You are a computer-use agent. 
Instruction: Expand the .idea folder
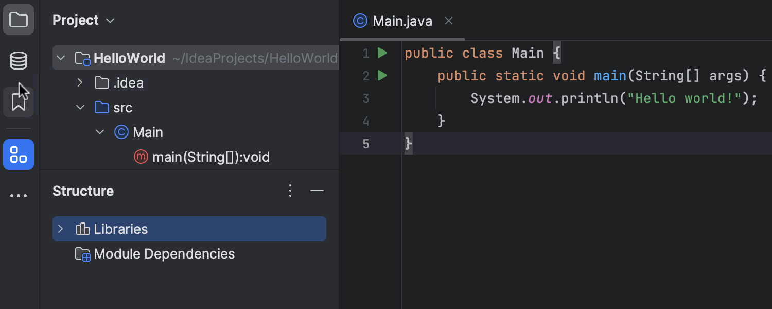tap(80, 82)
